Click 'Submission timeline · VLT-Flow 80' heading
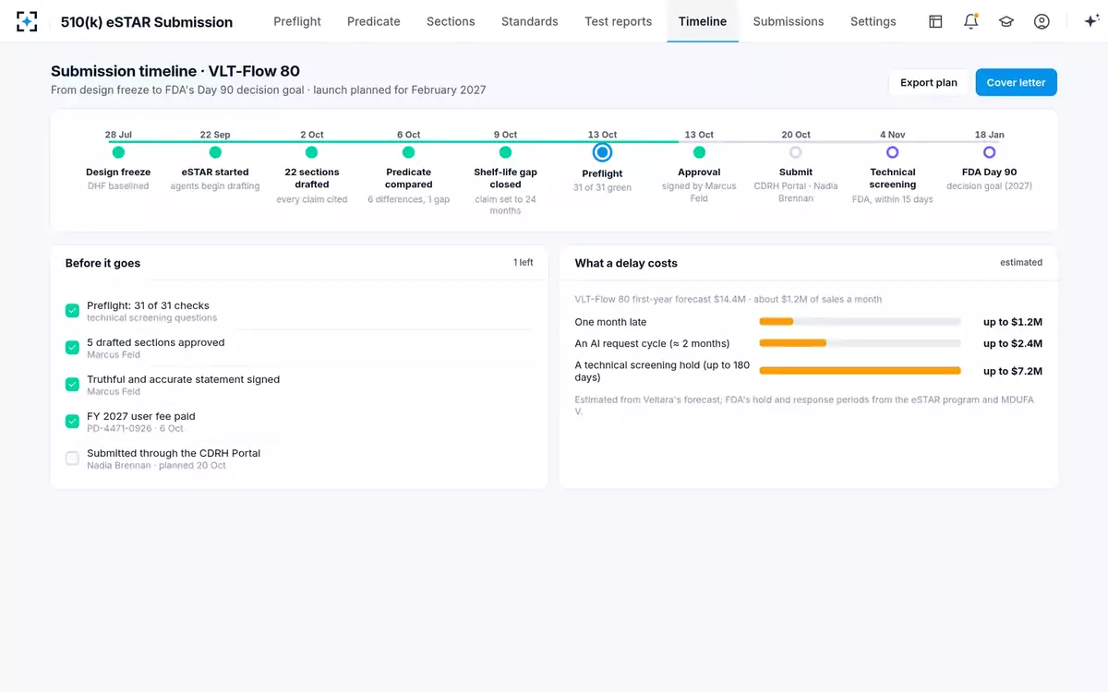This screenshot has height=692, width=1108. click(x=175, y=71)
